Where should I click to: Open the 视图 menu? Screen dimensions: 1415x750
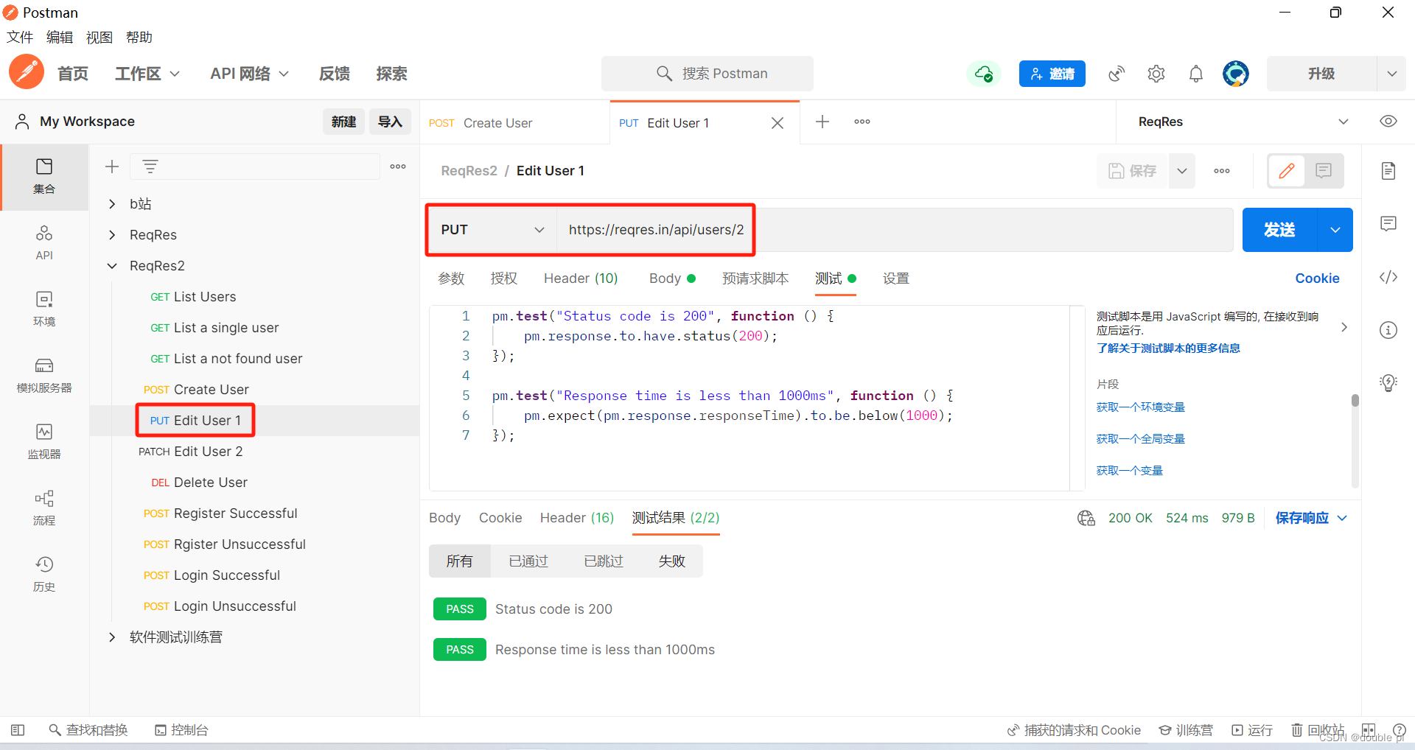[99, 38]
